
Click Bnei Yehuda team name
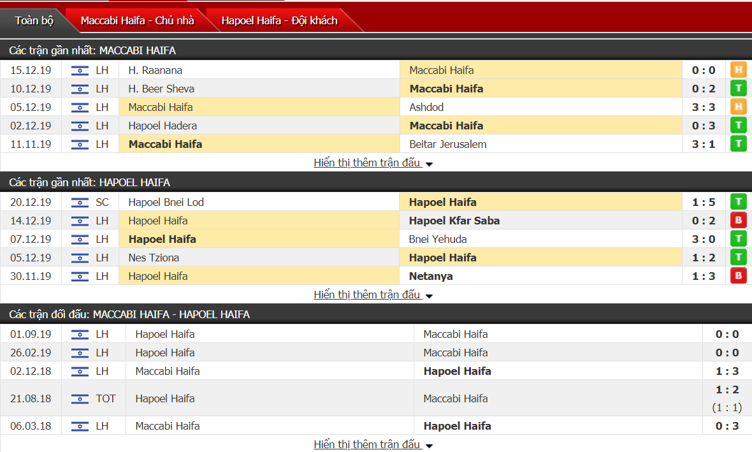tap(438, 240)
